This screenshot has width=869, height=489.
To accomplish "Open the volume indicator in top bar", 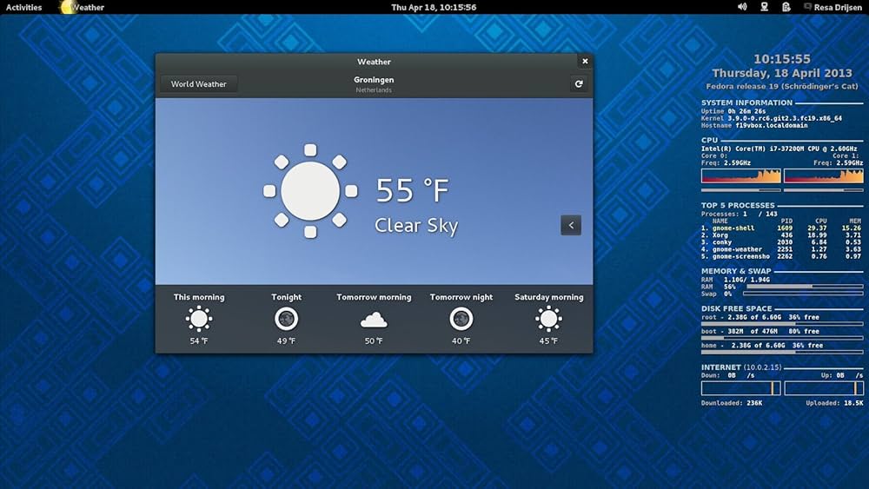I will pos(742,7).
